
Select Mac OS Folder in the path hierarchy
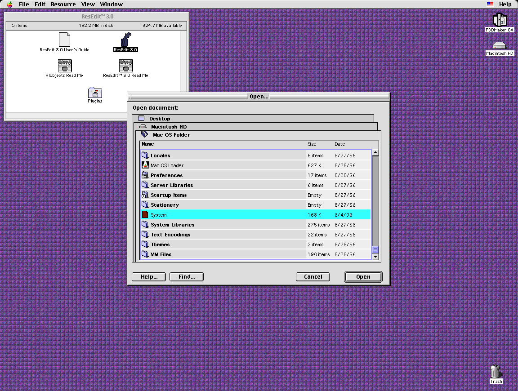click(258, 135)
